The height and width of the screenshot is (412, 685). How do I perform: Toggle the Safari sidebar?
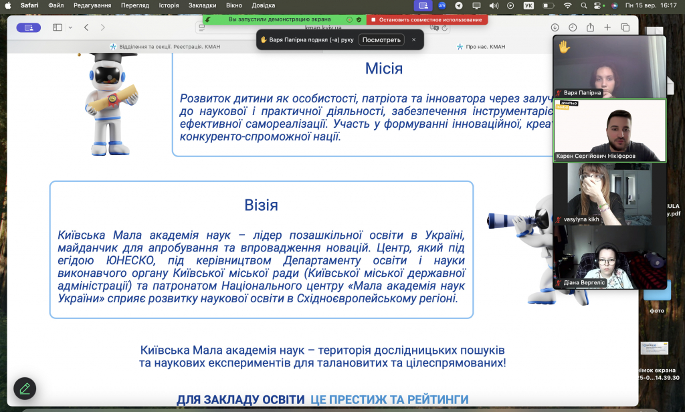click(x=58, y=27)
